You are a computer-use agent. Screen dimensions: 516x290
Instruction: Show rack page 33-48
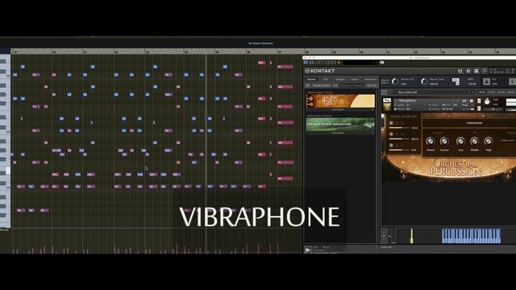pyautogui.click(x=501, y=93)
